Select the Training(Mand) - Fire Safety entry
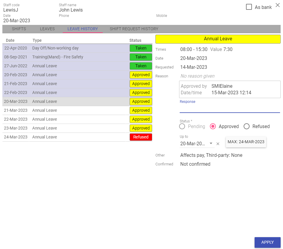 coord(58,57)
